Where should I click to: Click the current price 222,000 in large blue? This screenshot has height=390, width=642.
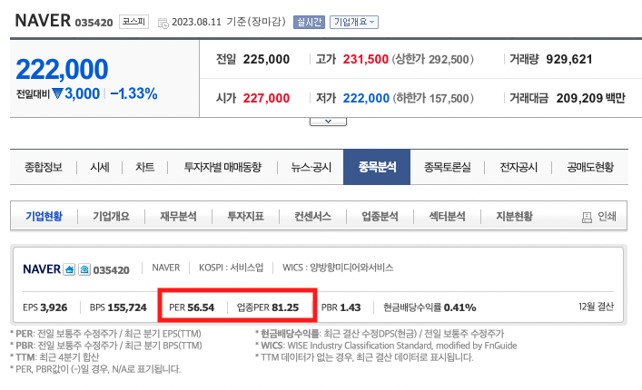(x=62, y=69)
